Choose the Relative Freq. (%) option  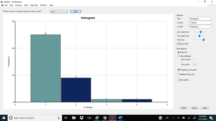click(179, 74)
